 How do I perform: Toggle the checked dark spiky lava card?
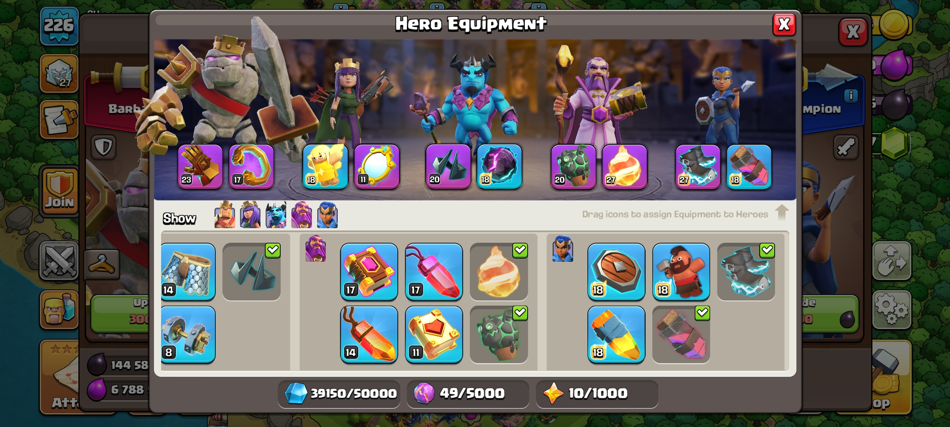(499, 334)
